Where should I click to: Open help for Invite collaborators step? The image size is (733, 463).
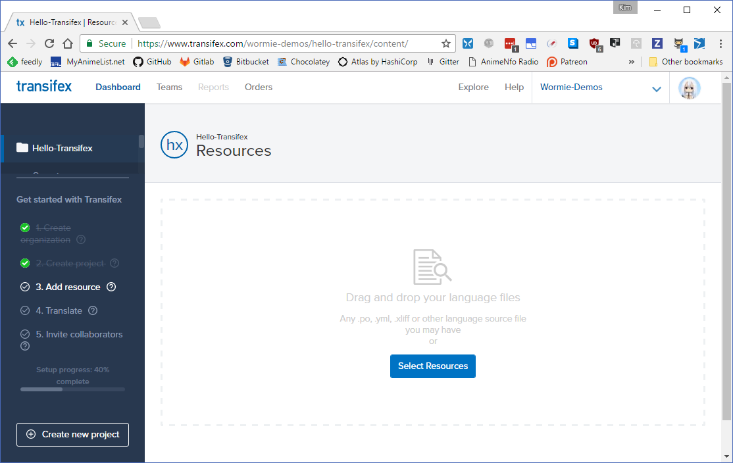(25, 346)
